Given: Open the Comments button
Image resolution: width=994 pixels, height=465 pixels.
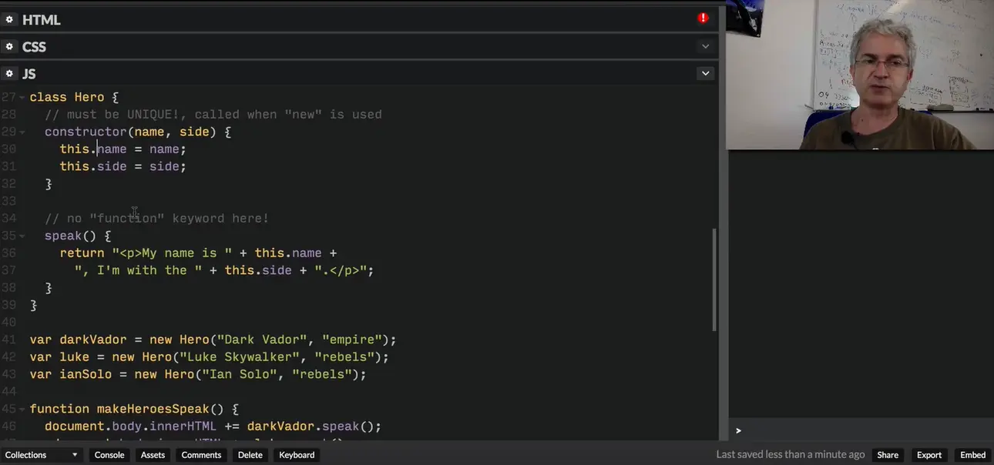Looking at the screenshot, I should pos(201,455).
